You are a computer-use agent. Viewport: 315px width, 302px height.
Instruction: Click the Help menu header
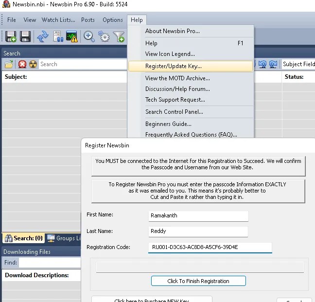pyautogui.click(x=137, y=20)
